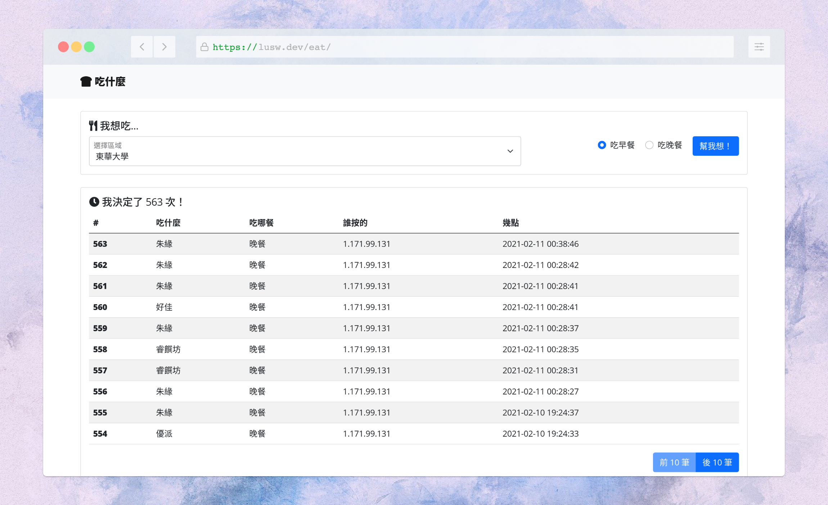Image resolution: width=828 pixels, height=505 pixels.
Task: Click timestamp 2021-02-11 00:28:31
Action: (540, 370)
